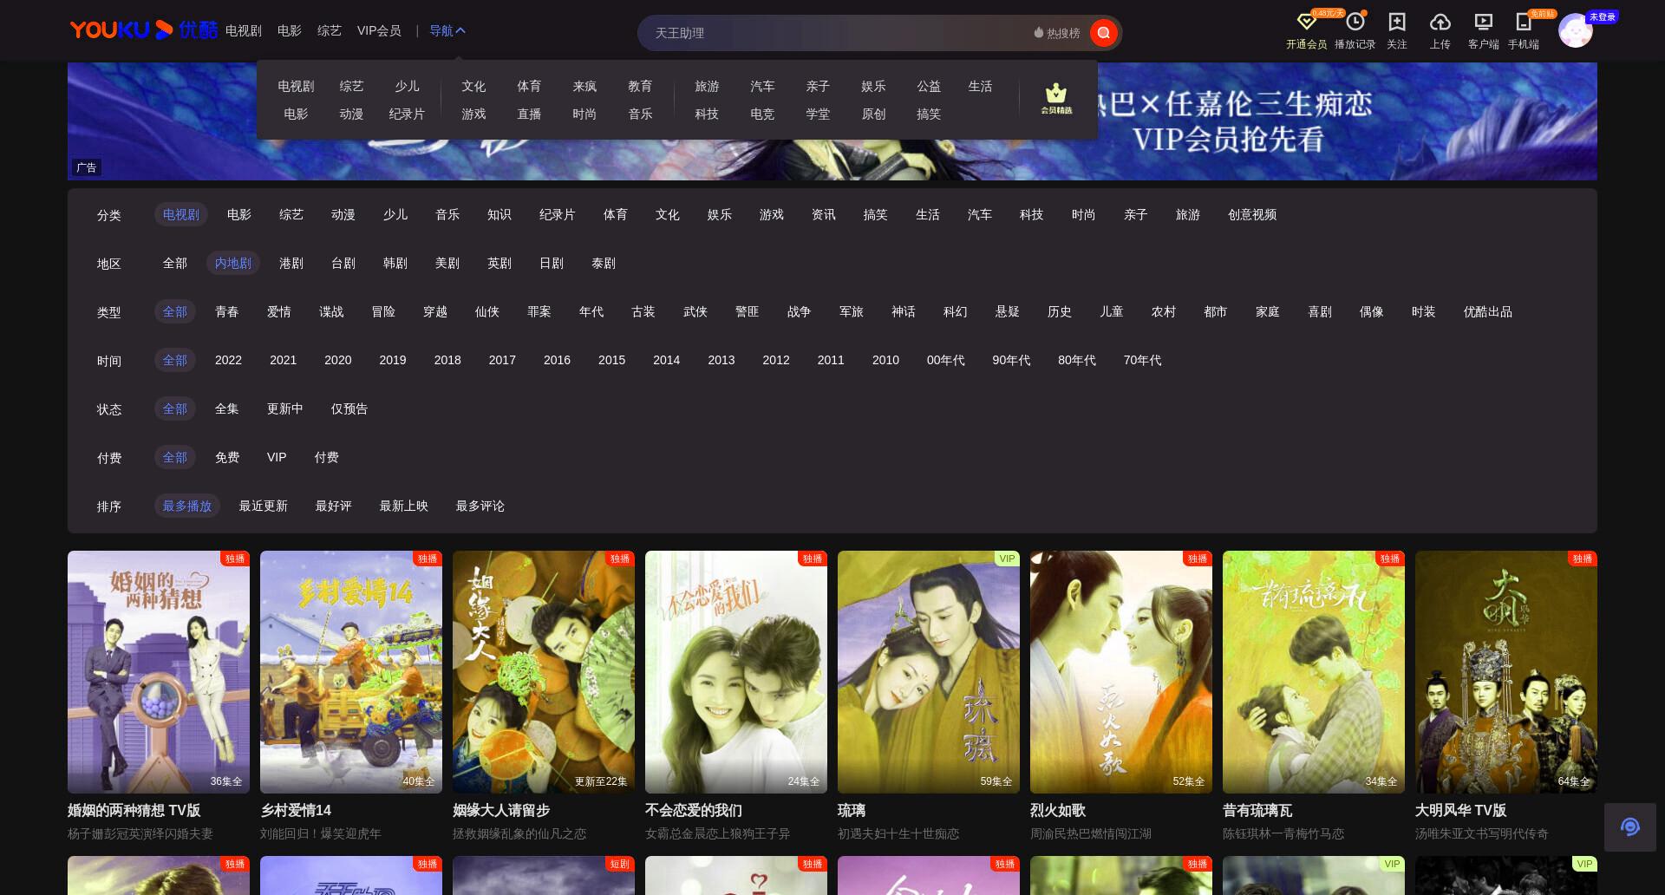
Task: Sort by 最多播放
Action: [x=187, y=506]
